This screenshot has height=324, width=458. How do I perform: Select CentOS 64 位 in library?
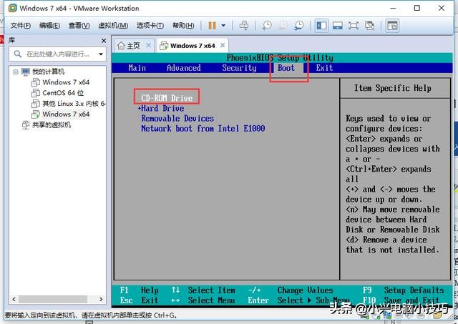pos(62,93)
